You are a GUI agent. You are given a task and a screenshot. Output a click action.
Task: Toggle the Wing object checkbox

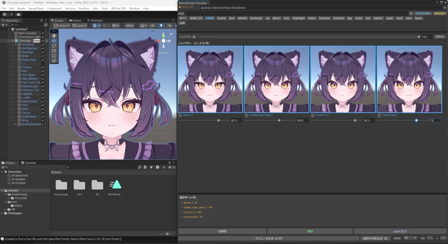coord(42,120)
